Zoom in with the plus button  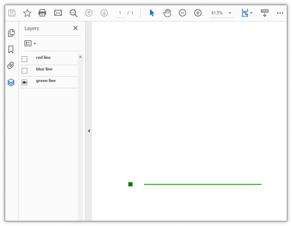pos(198,13)
